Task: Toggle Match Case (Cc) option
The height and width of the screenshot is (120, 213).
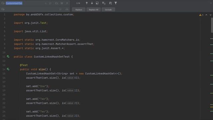Action: pyautogui.click(x=57, y=3)
